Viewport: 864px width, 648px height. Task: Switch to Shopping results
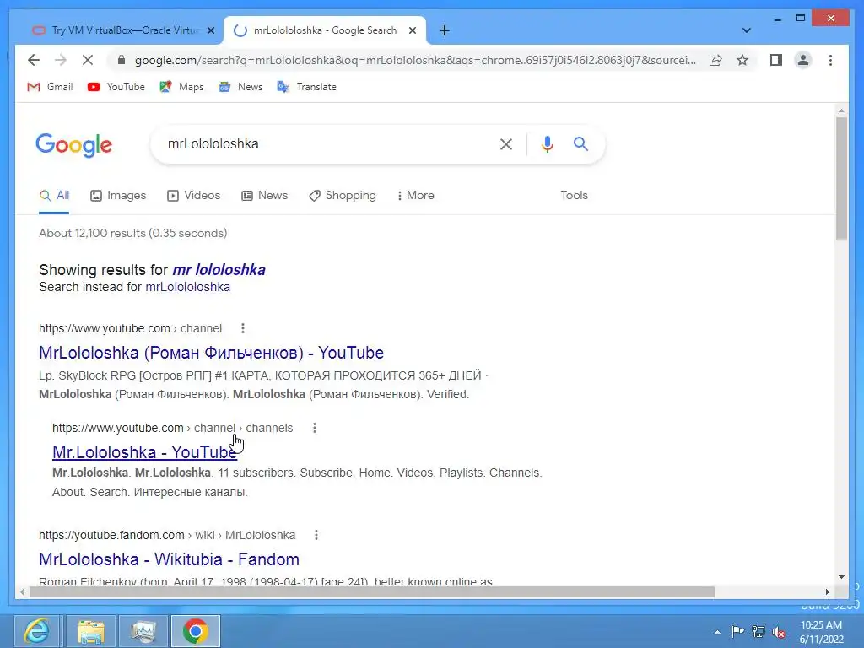click(343, 196)
